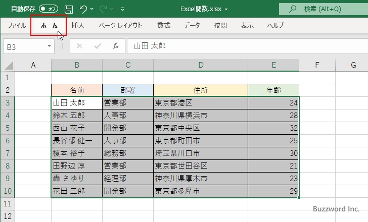The width and height of the screenshot is (368, 222).
Task: Select column A header
Action: point(33,65)
